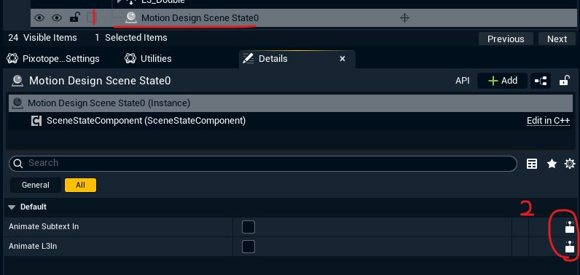Click the 24 Visible Items status text
Image resolution: width=580 pixels, height=275 pixels.
[42, 38]
